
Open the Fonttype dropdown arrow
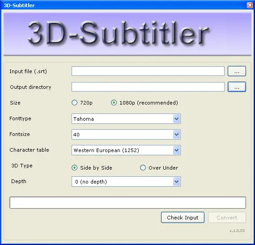[x=176, y=119]
